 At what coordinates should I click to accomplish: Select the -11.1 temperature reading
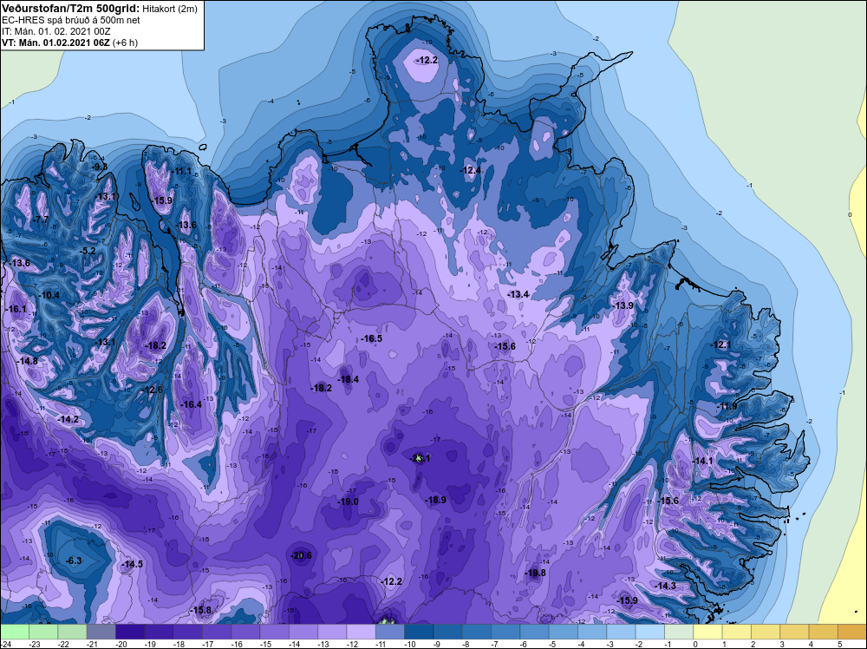point(181,172)
